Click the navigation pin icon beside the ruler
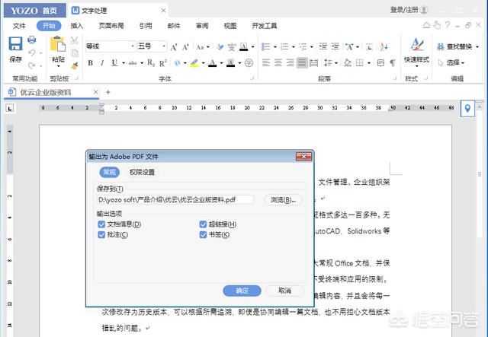 point(467,108)
